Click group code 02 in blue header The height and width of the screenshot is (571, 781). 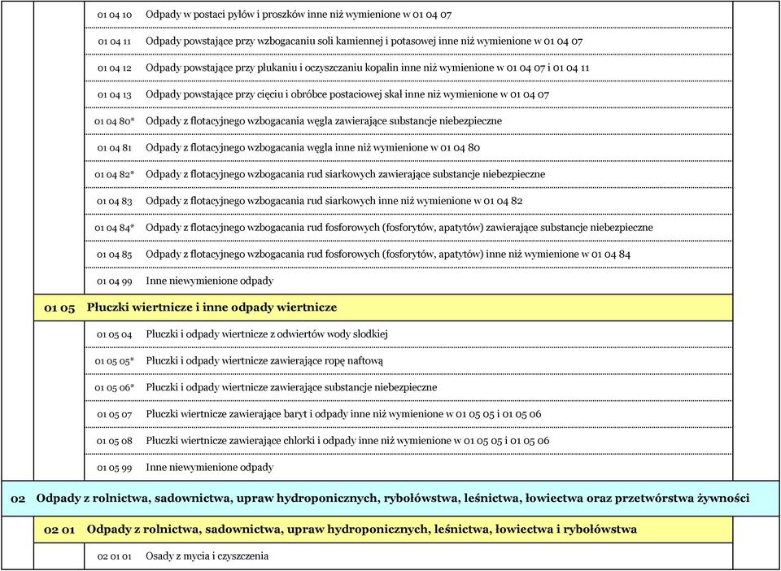coord(18,499)
